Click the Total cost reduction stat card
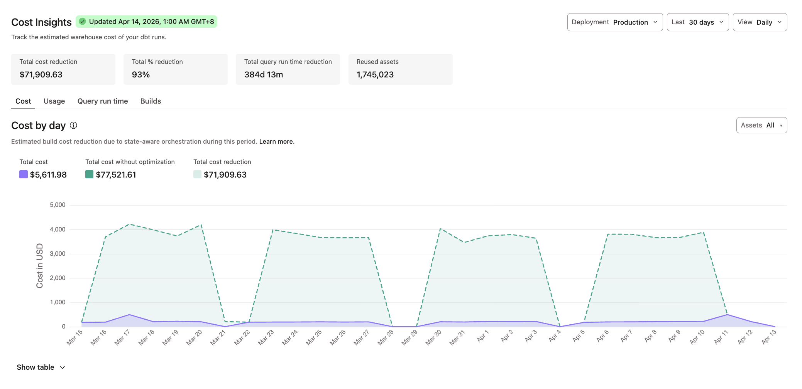The image size is (802, 389). click(63, 69)
